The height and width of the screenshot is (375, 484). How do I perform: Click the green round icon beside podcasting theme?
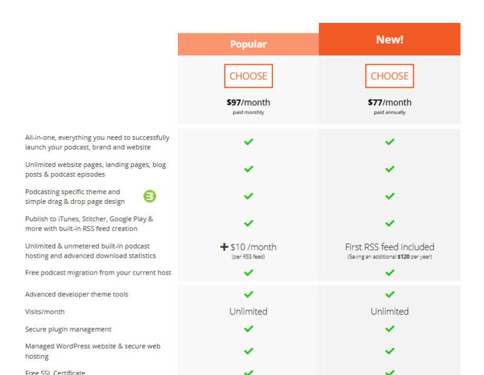[x=149, y=197]
